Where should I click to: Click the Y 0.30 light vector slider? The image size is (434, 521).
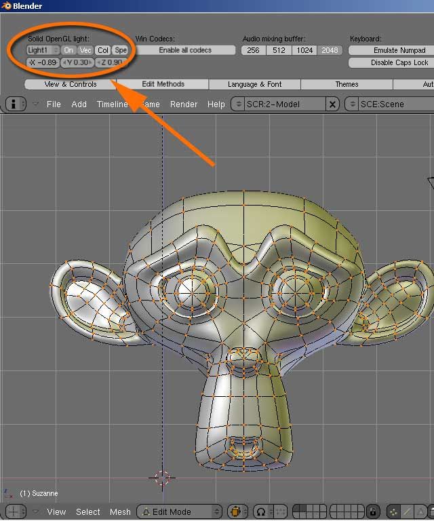(x=77, y=62)
